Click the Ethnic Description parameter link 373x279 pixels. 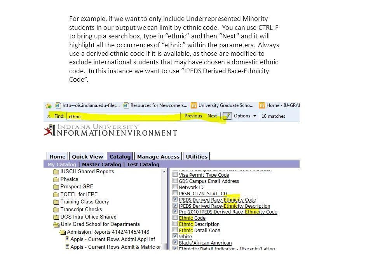coord(199,224)
